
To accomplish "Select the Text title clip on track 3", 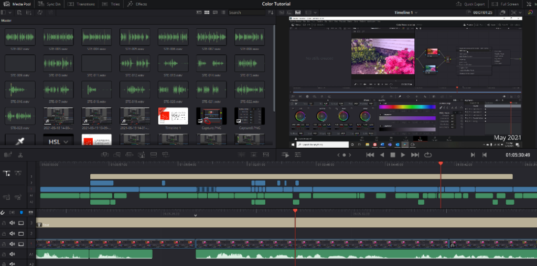I will tap(286, 223).
